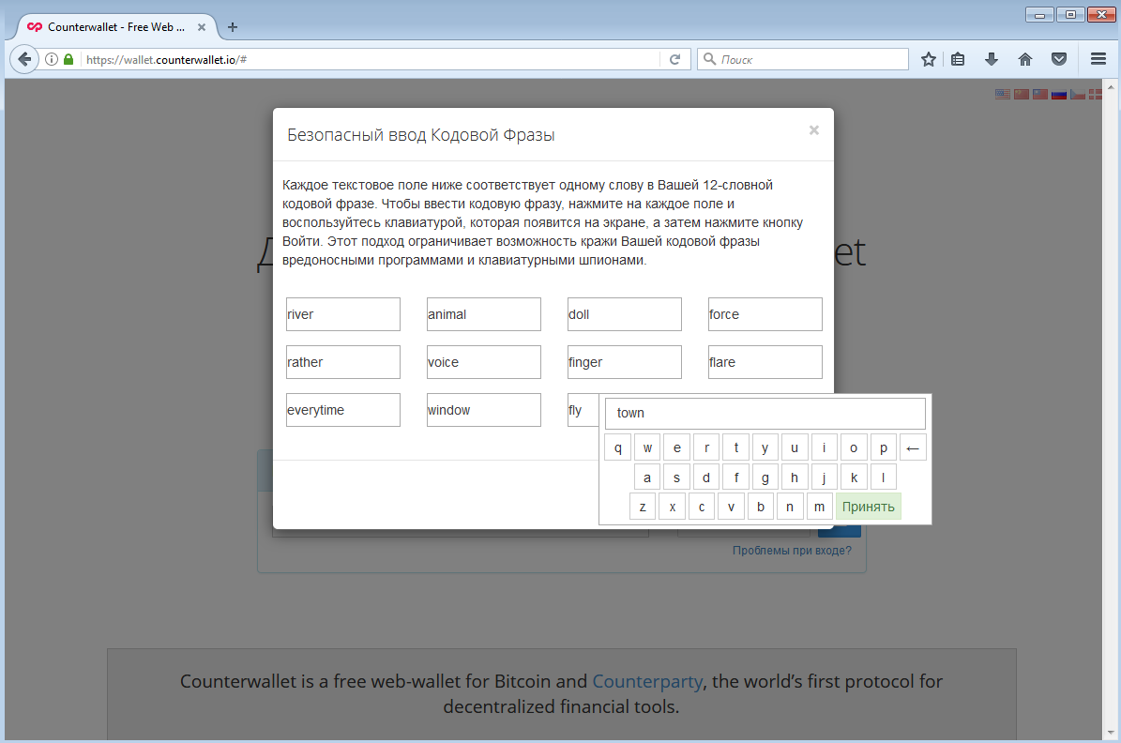Tap the 'y' key on virtual keyboard
Screen dimensions: 1121x743
pyautogui.click(x=765, y=447)
